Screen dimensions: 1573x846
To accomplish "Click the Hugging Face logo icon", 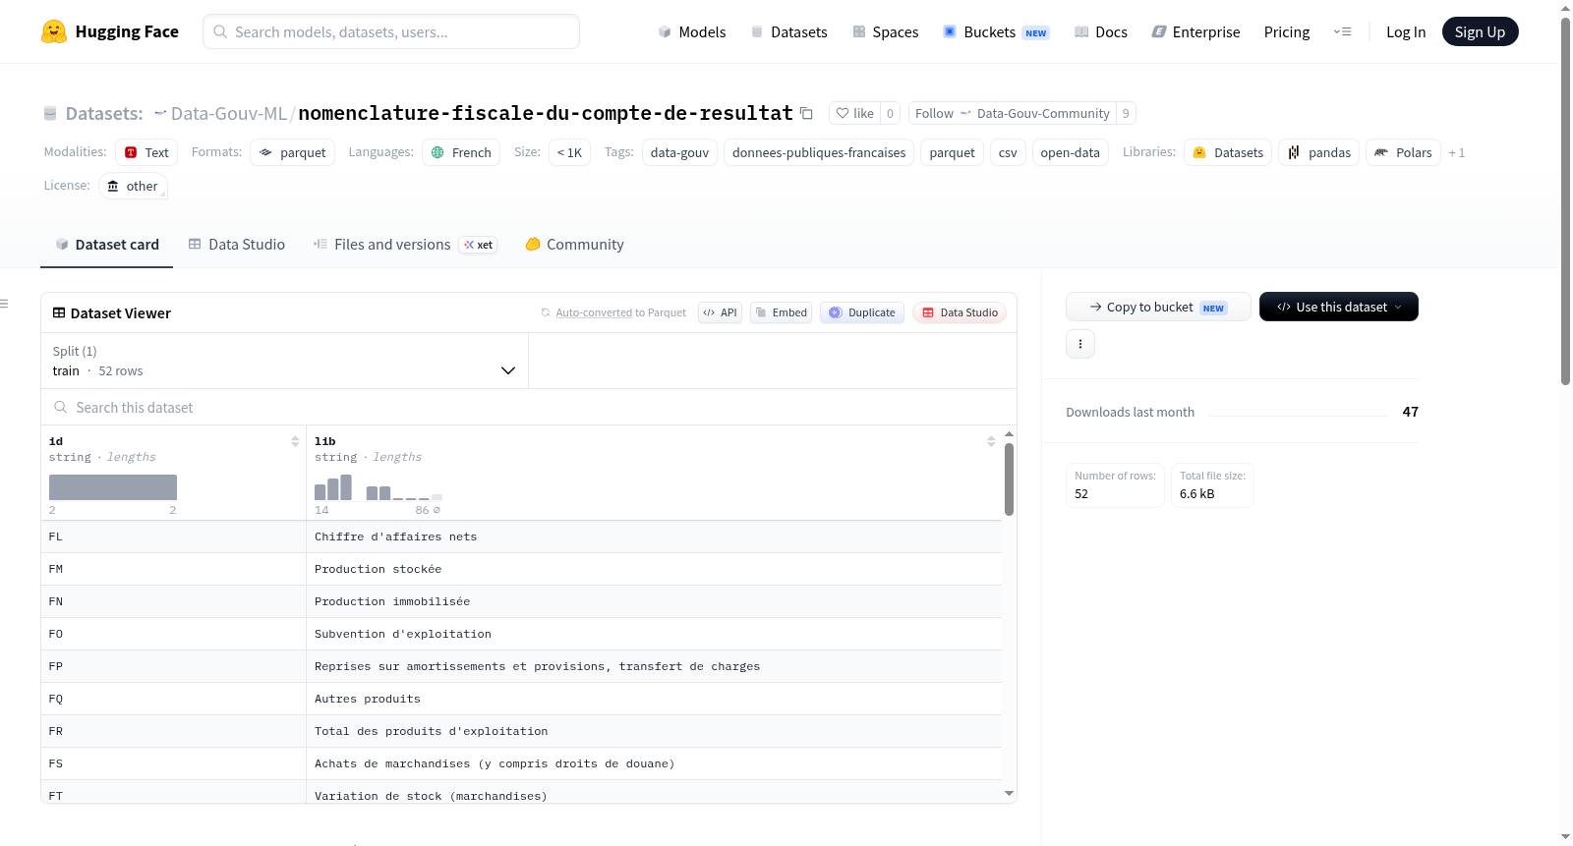I will point(54,31).
